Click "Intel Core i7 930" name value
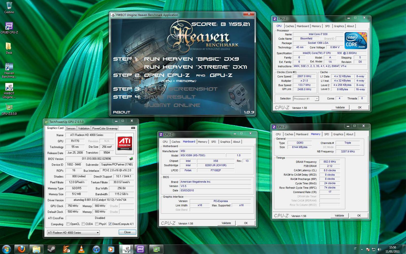The width and height of the screenshot is (406, 254). [x=318, y=34]
